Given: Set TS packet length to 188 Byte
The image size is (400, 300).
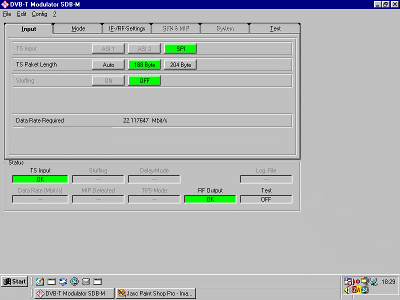Looking at the screenshot, I should pos(144,64).
